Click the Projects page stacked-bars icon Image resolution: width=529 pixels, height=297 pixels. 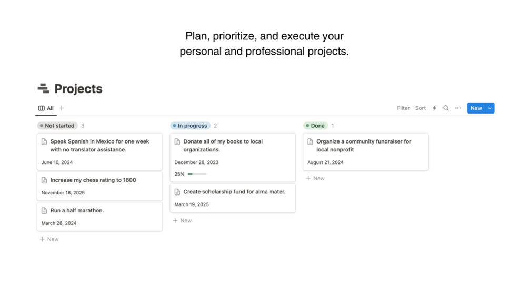[x=43, y=89]
